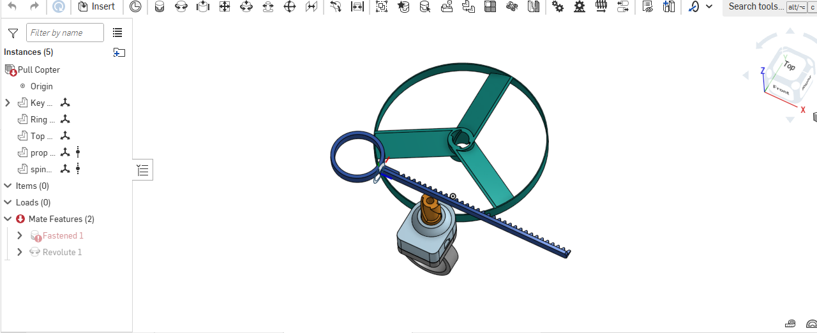
Task: Open the Insert parts and assemblies dialog
Action: pos(96,6)
